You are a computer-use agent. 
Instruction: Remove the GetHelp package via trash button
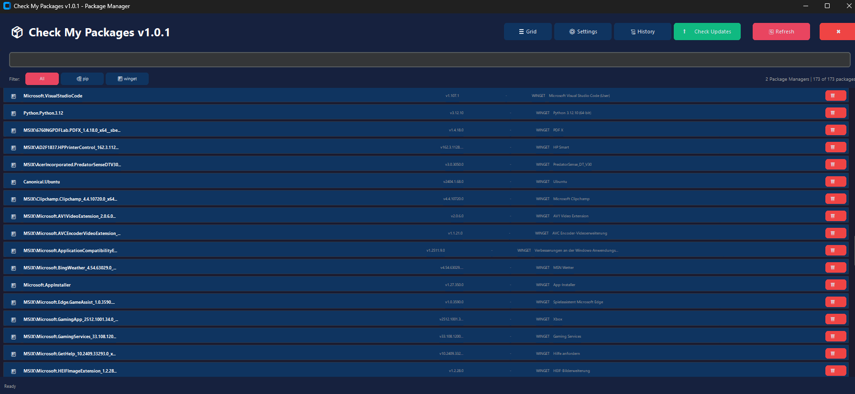(x=835, y=353)
